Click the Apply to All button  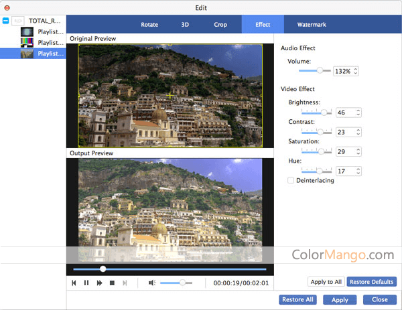[325, 282]
